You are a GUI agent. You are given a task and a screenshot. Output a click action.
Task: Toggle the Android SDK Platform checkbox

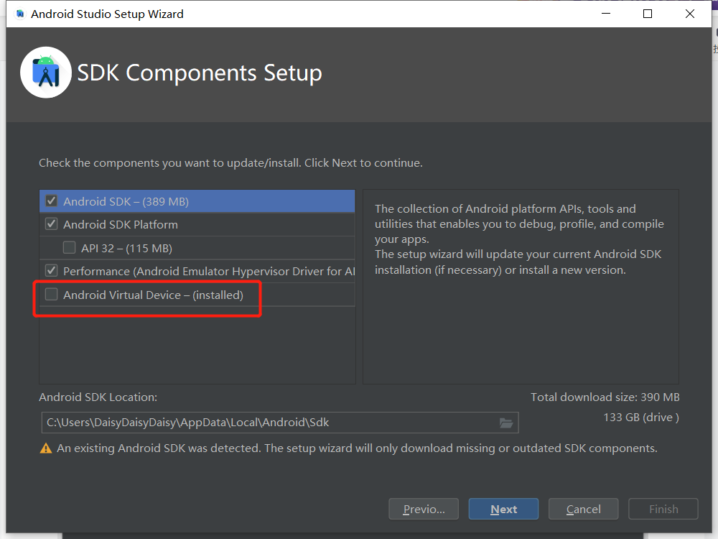[51, 224]
